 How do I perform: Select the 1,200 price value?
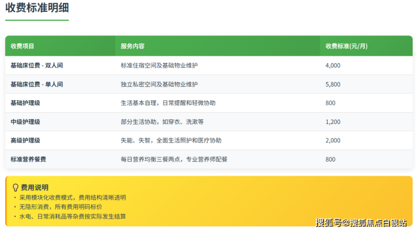pyautogui.click(x=333, y=122)
